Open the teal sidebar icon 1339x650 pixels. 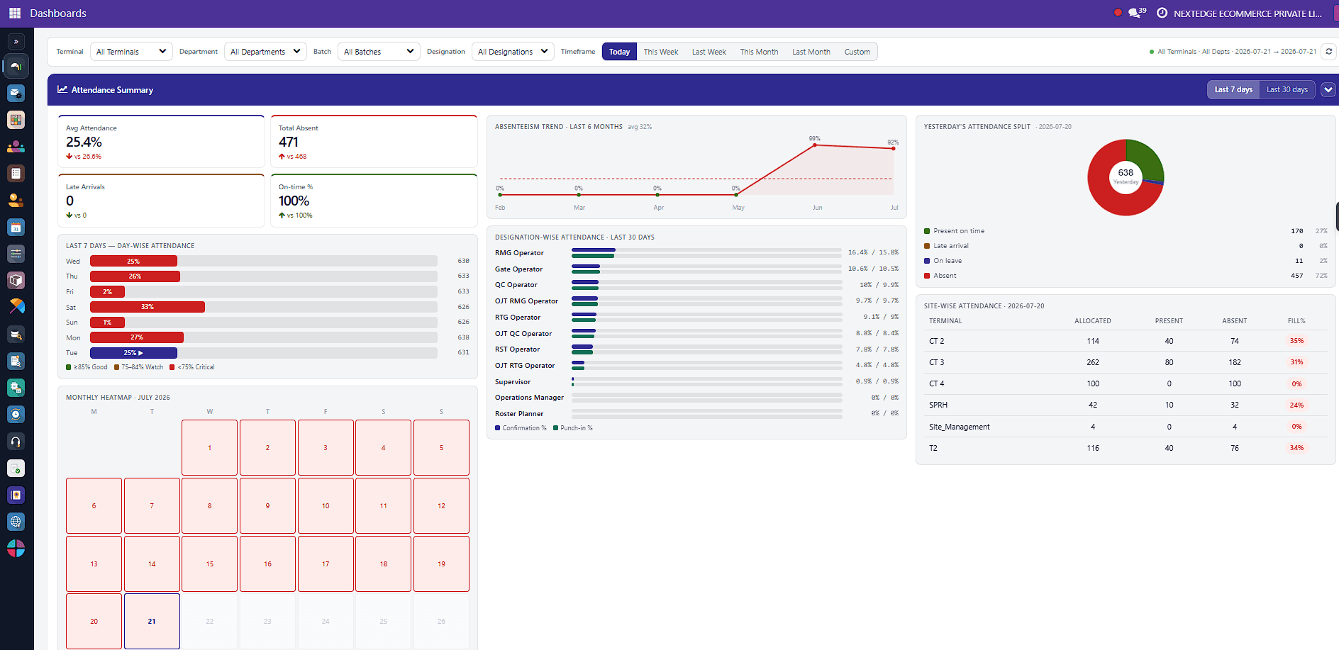coord(16,388)
